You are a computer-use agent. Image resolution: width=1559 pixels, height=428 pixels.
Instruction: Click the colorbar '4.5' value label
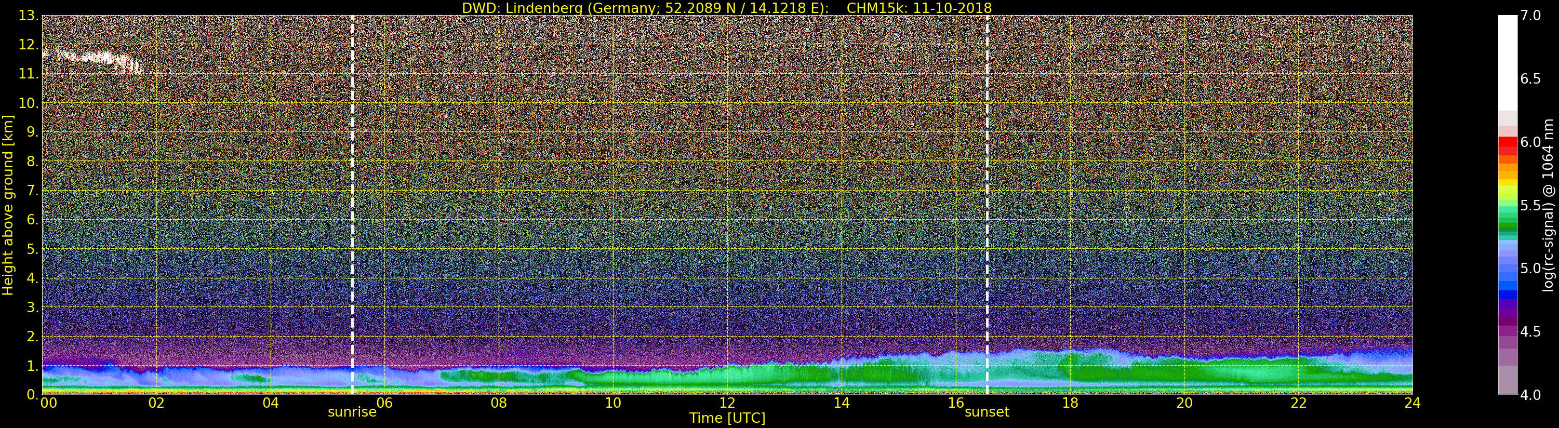pos(1530,332)
